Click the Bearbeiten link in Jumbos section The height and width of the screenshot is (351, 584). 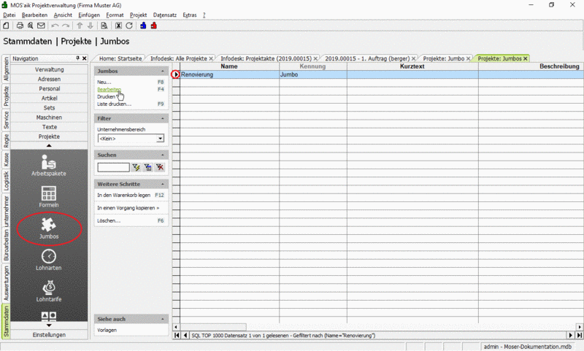click(x=109, y=89)
